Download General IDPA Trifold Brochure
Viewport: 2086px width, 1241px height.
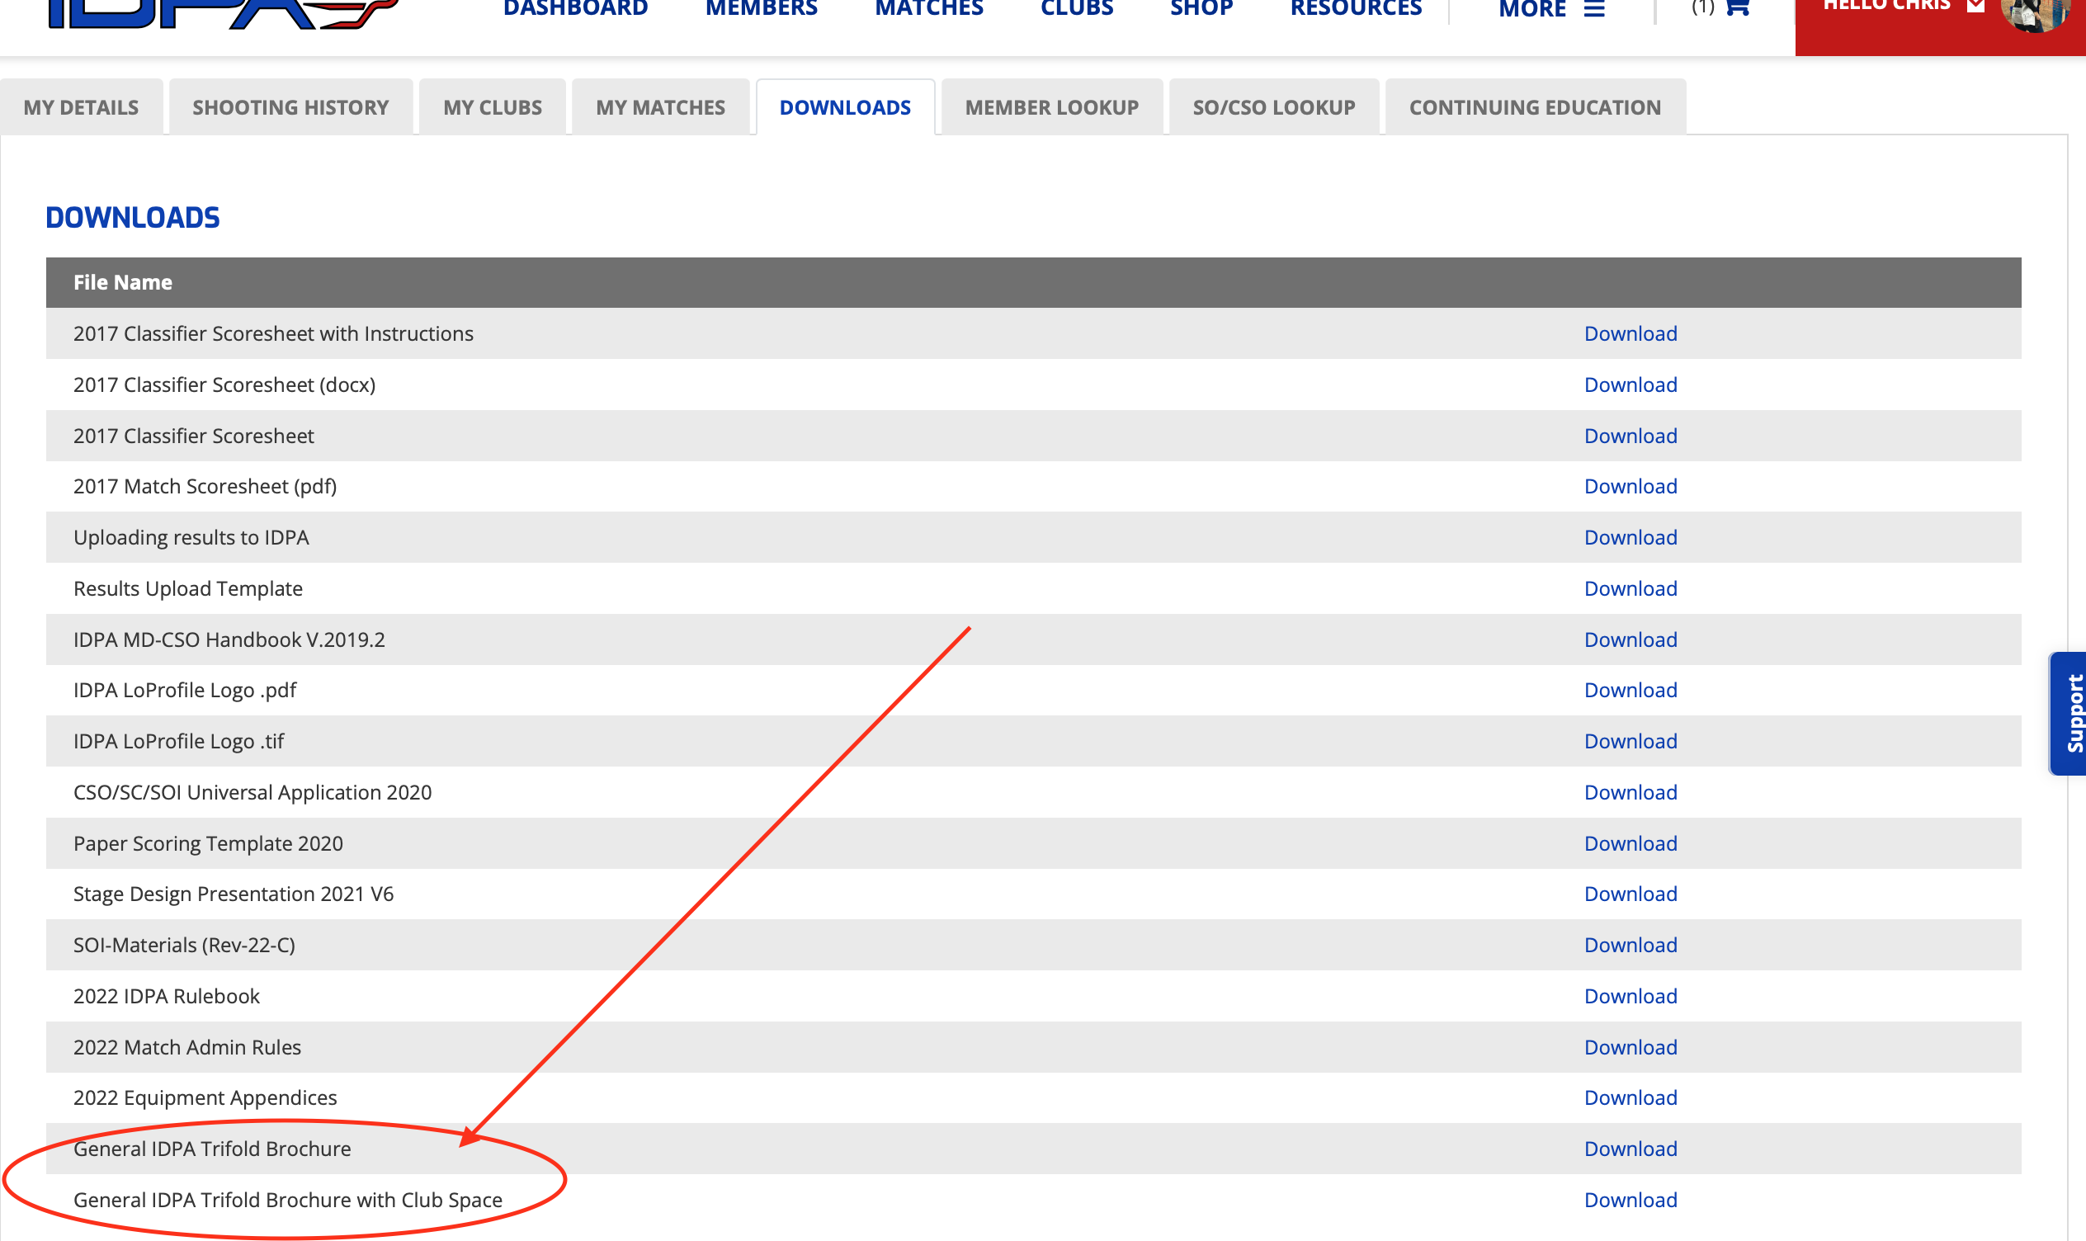(1630, 1149)
